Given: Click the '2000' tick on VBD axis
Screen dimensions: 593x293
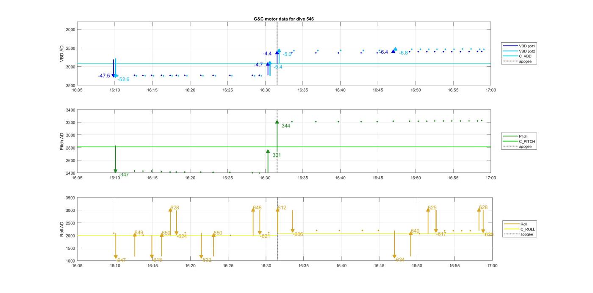Looking at the screenshot, I should [x=70, y=29].
